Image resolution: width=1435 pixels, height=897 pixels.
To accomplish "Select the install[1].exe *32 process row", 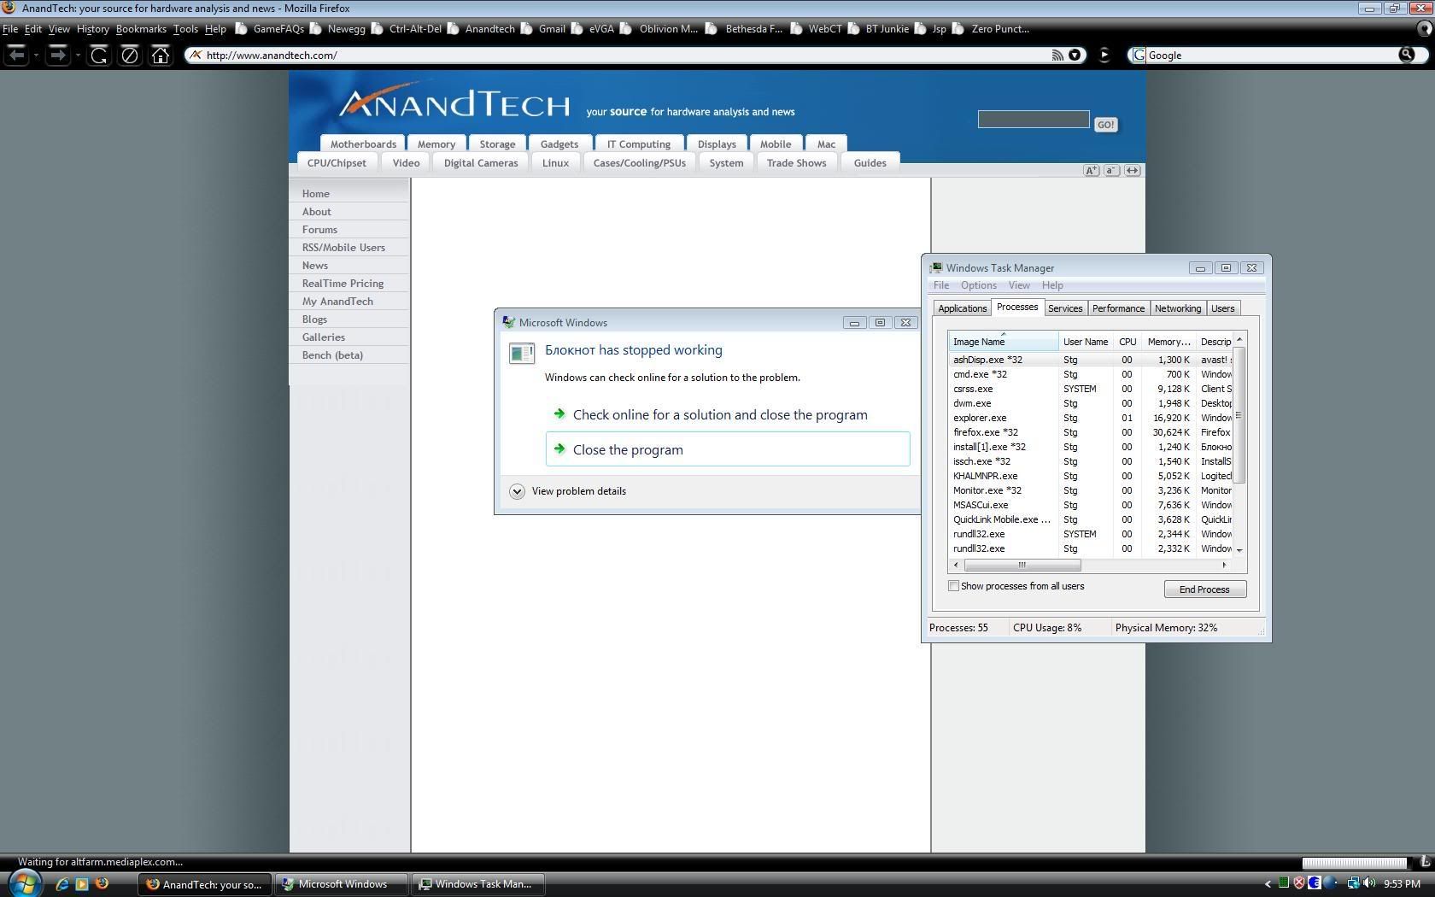I will tap(1091, 447).
